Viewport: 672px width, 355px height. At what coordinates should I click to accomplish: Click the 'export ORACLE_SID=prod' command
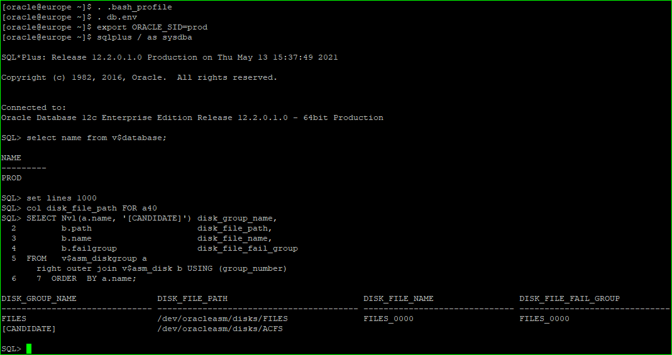[x=152, y=27]
